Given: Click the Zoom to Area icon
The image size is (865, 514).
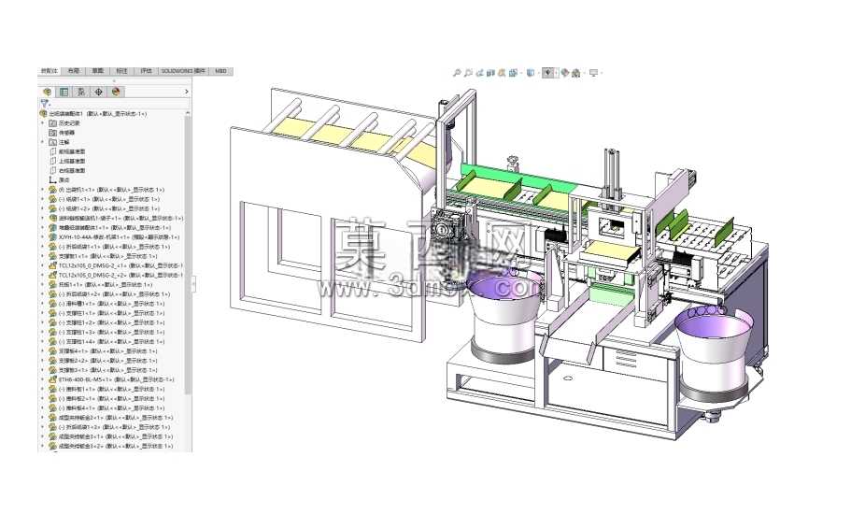Looking at the screenshot, I should coord(468,73).
